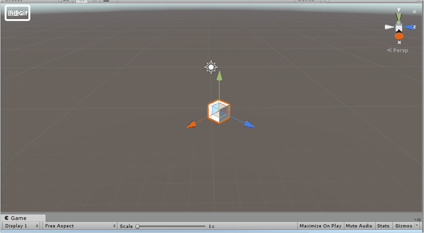Image resolution: width=424 pixels, height=233 pixels.
Task: Click the orange X move-handle arrow
Action: pyautogui.click(x=191, y=124)
